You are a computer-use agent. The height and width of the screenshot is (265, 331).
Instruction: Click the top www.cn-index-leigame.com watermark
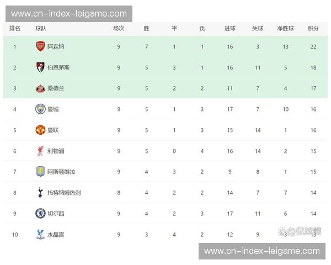pyautogui.click(x=69, y=13)
